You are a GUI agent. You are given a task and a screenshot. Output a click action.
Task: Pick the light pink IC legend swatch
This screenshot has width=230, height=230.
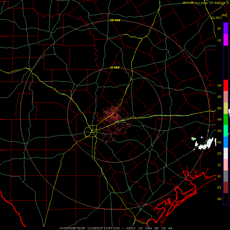pyautogui.click(x=226, y=165)
